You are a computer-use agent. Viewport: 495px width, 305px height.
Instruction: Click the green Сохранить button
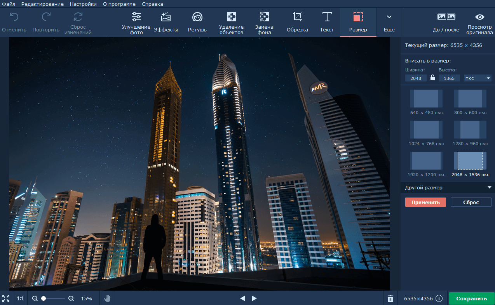[472, 298]
